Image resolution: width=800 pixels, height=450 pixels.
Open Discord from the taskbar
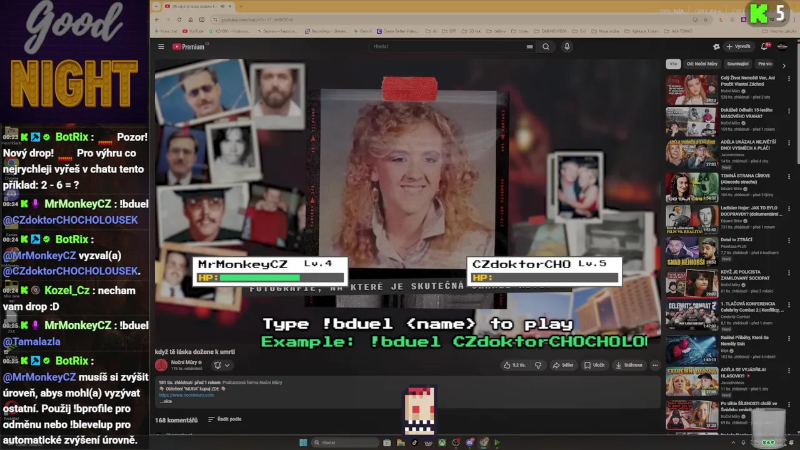pos(469,442)
